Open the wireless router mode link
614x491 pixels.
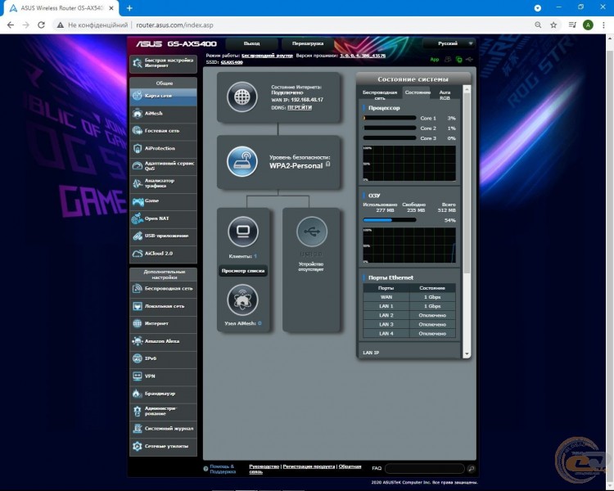tap(267, 56)
